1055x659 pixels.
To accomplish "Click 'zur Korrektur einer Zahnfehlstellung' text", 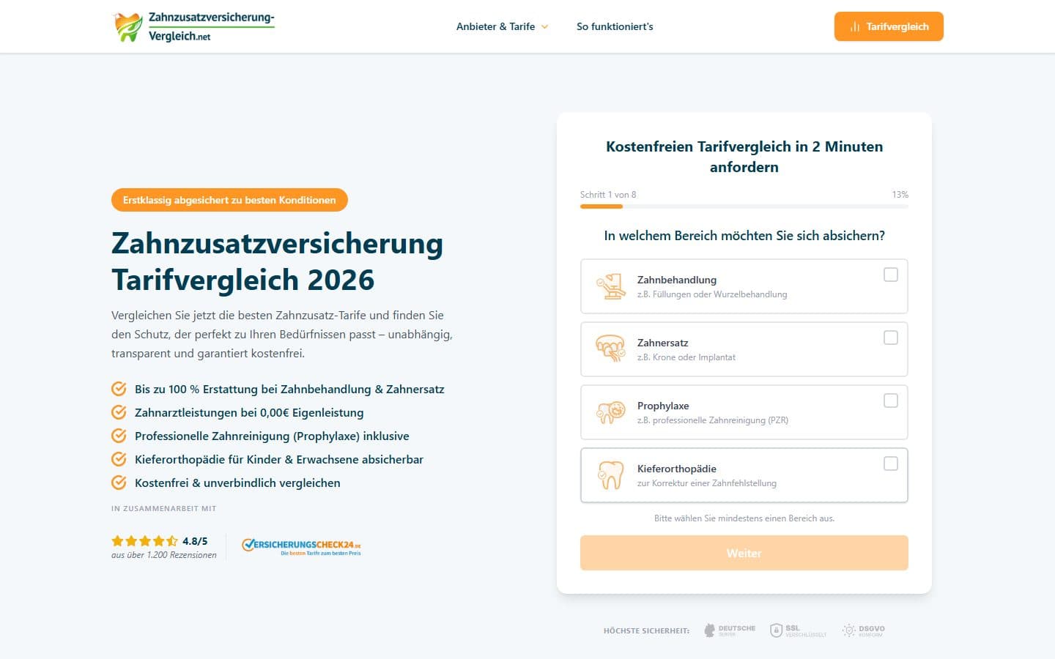I will tap(707, 483).
